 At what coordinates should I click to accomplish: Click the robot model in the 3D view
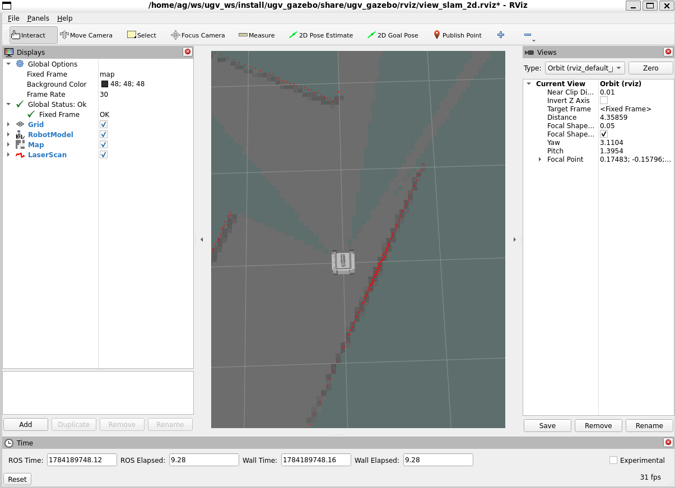click(343, 262)
